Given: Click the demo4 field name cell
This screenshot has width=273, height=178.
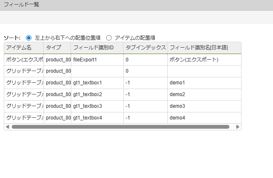Looking at the screenshot, I should point(203,118).
